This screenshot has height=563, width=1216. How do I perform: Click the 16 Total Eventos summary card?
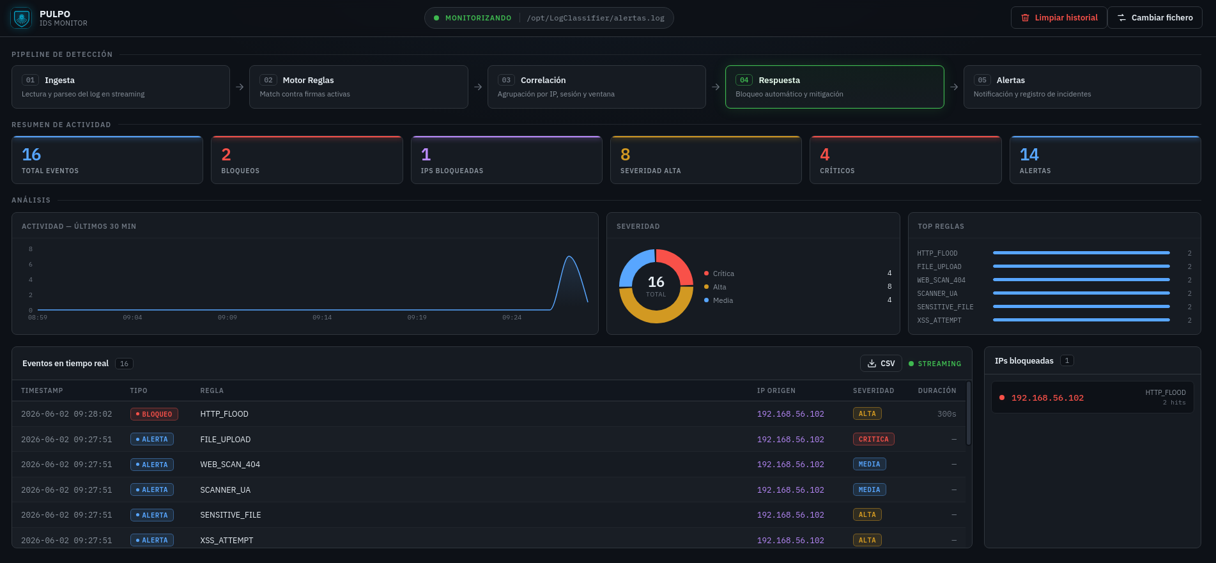point(107,160)
